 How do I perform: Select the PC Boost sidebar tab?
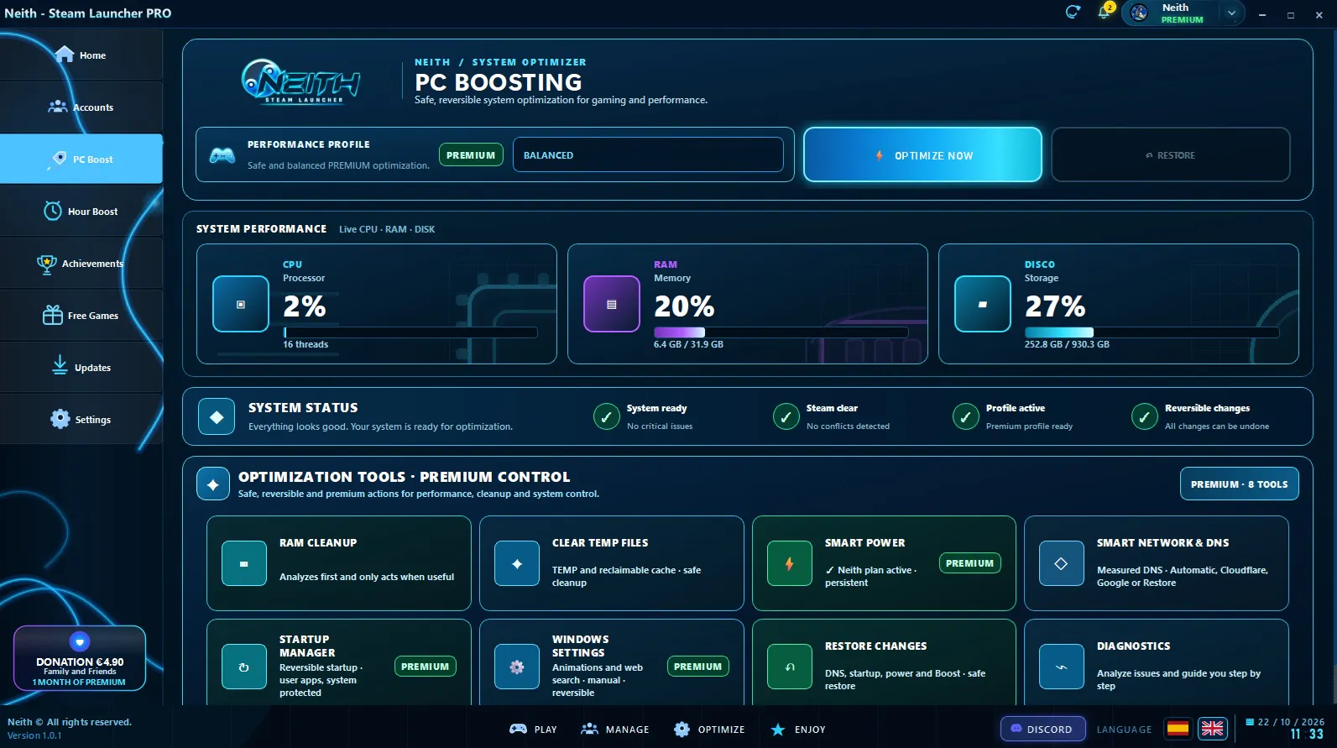point(81,160)
